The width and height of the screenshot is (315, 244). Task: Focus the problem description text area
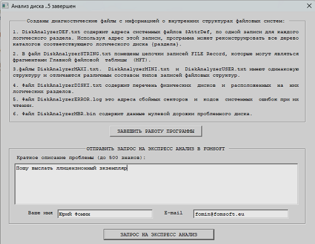(156, 184)
